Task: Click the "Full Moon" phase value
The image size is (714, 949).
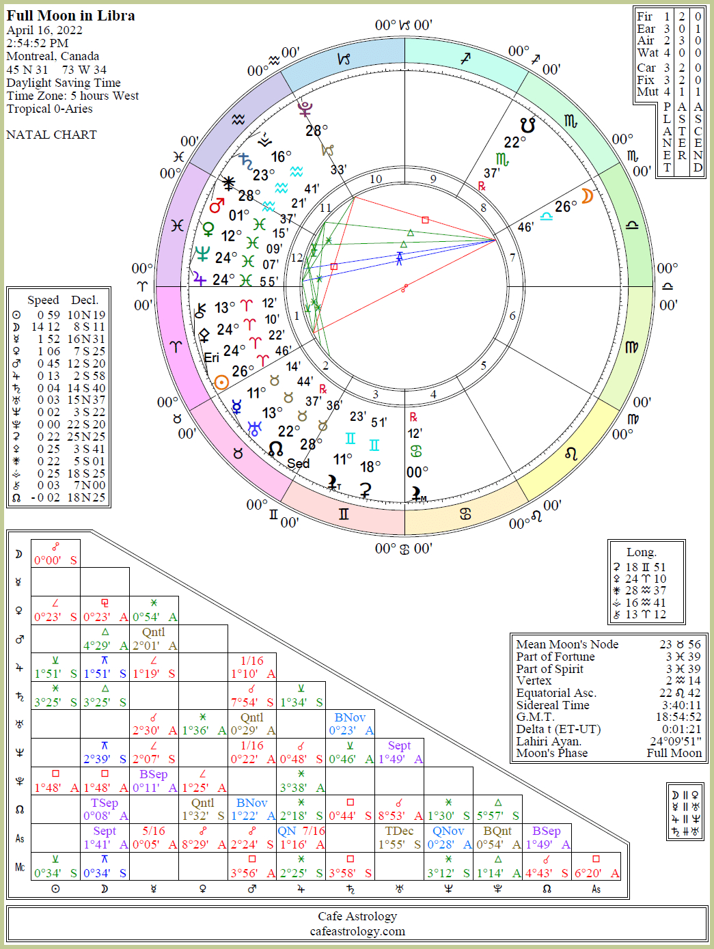Action: pyautogui.click(x=674, y=753)
